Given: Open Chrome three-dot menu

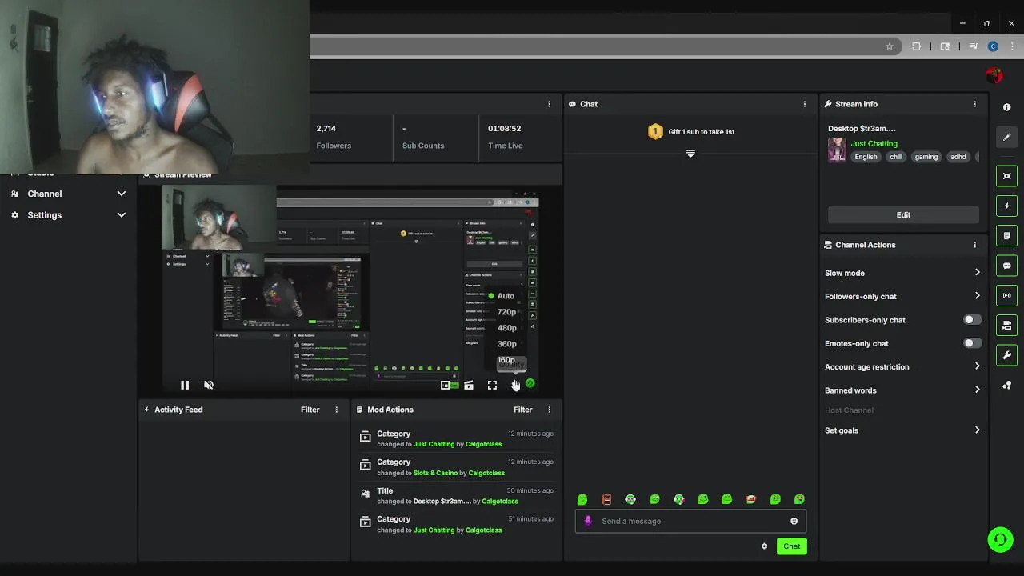Looking at the screenshot, I should tap(1012, 46).
